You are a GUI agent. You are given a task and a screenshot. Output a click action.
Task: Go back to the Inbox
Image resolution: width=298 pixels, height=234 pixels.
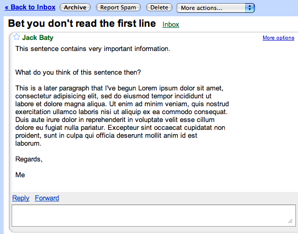coord(30,7)
